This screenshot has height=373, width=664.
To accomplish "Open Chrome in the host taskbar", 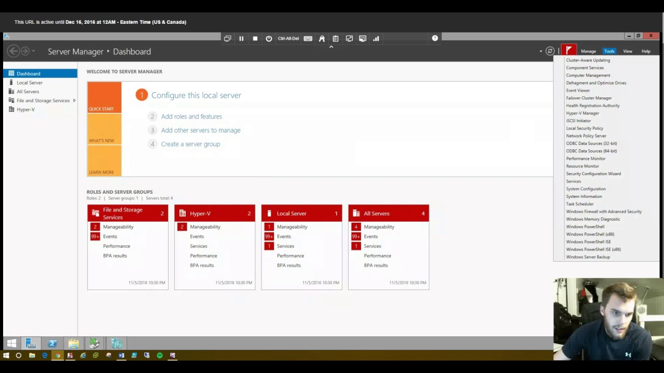I will tap(58, 355).
